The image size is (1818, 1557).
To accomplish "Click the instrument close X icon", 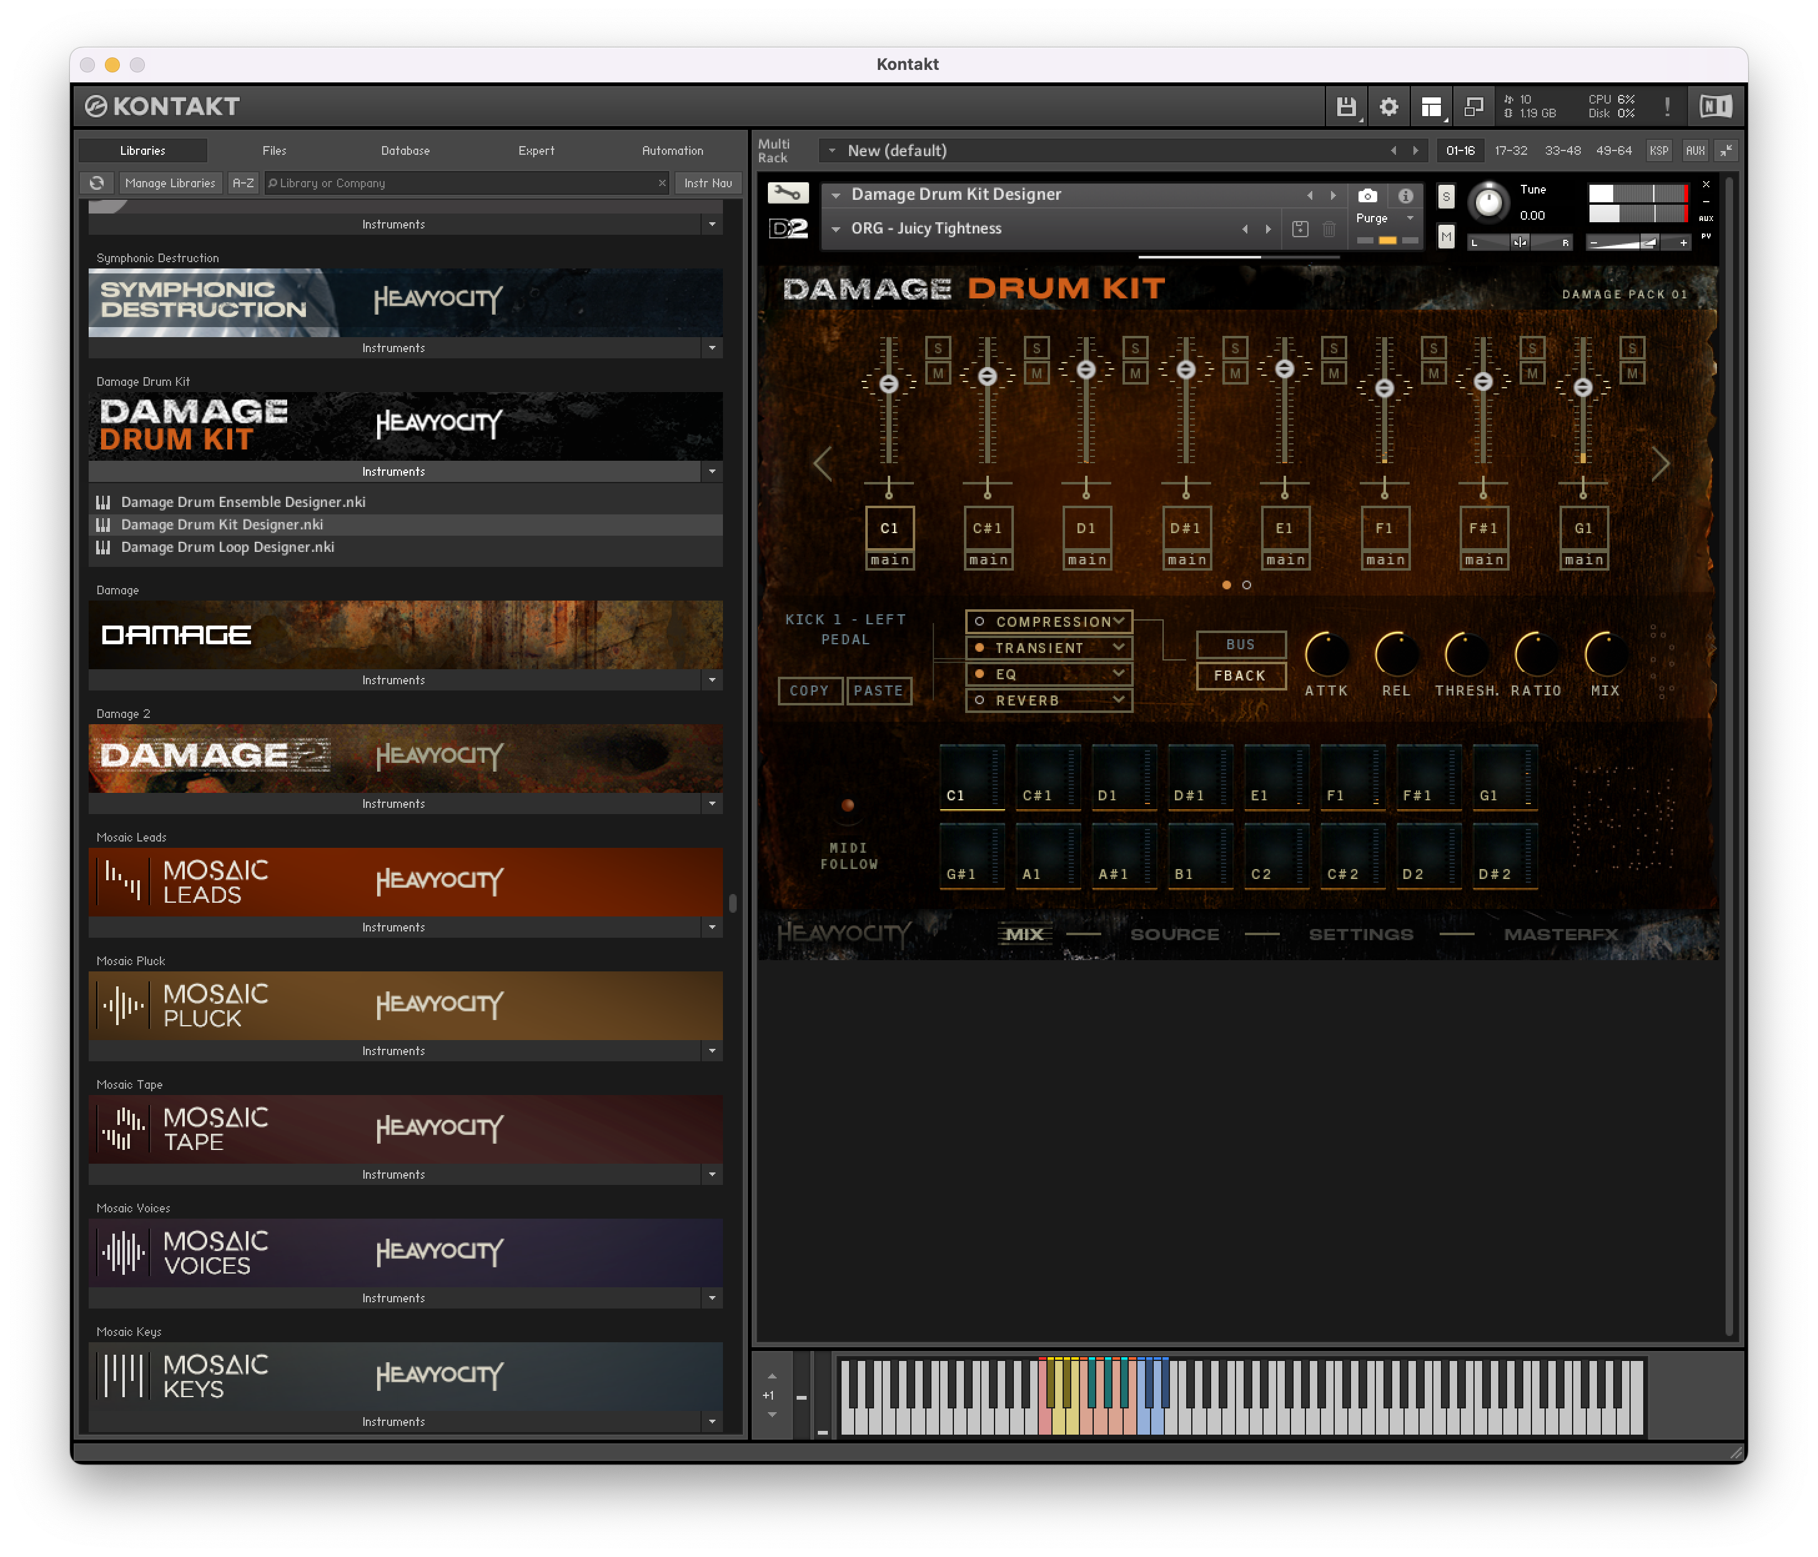I will (1706, 184).
